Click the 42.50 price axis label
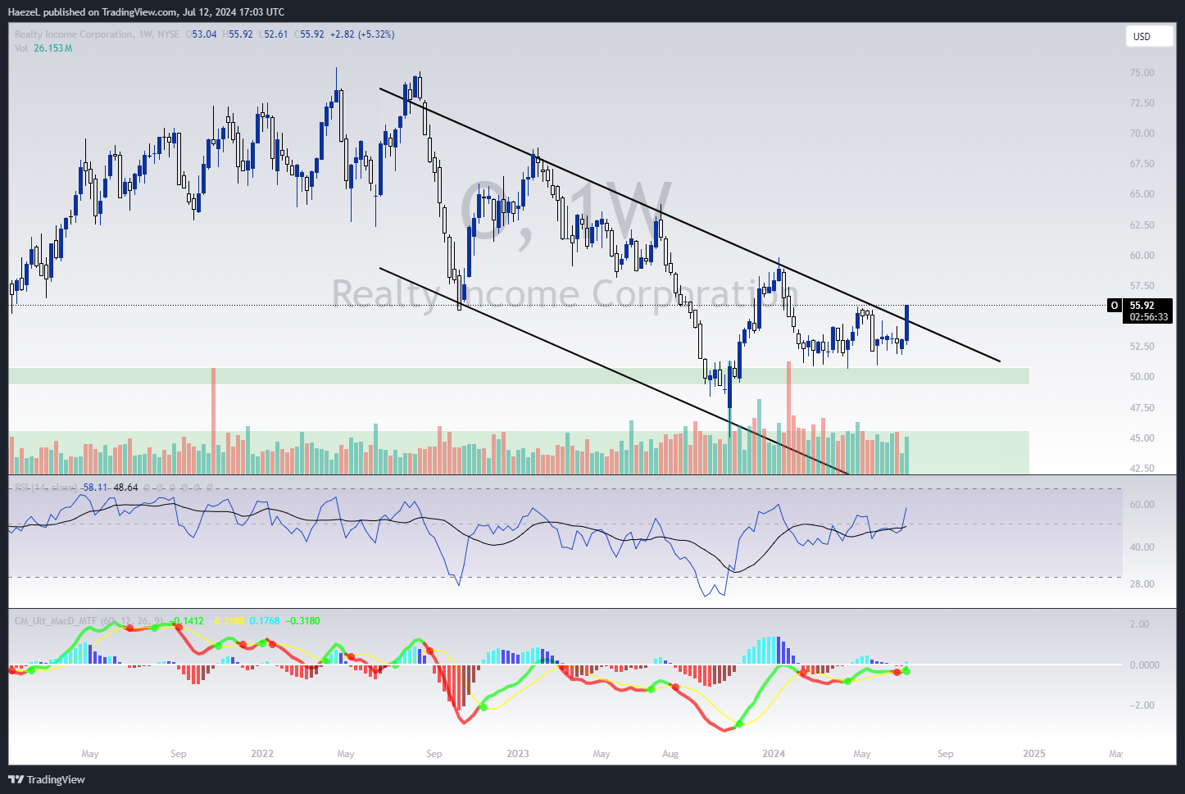The width and height of the screenshot is (1185, 794). coord(1142,469)
